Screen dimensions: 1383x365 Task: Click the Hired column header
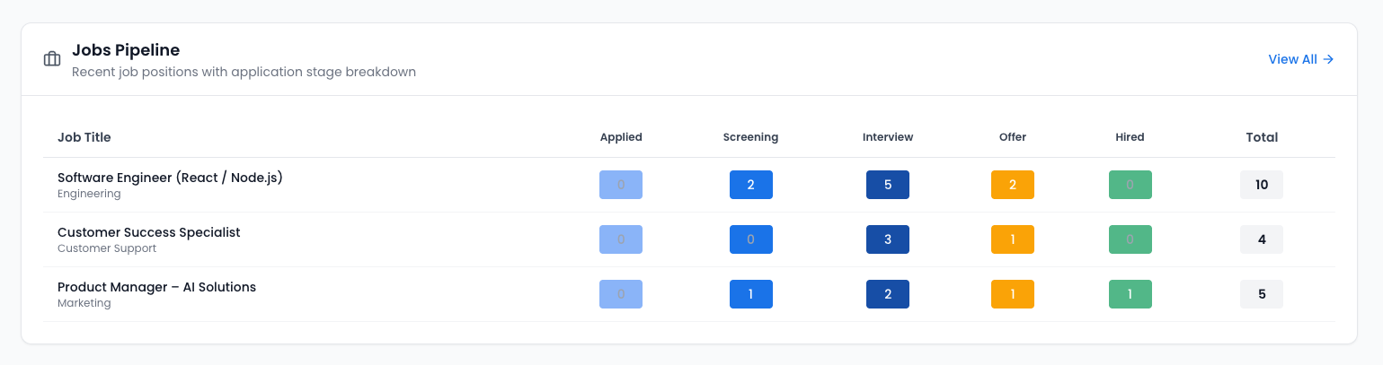click(x=1130, y=137)
